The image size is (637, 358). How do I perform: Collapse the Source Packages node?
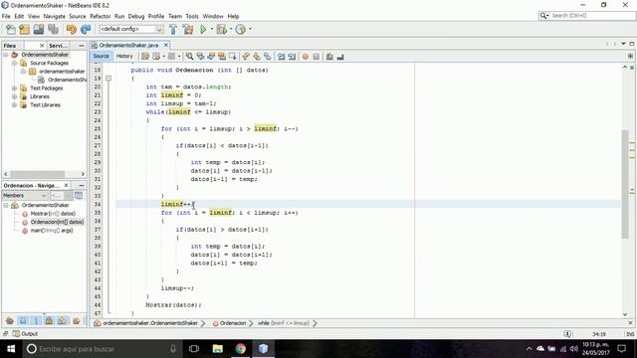pyautogui.click(x=15, y=63)
